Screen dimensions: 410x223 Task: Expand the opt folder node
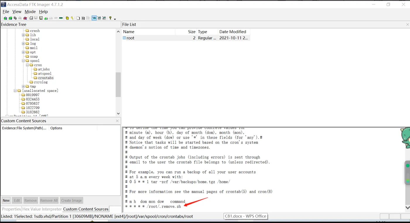pyautogui.click(x=23, y=52)
